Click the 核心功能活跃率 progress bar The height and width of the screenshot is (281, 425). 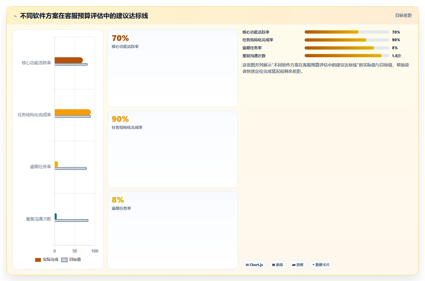(x=347, y=32)
